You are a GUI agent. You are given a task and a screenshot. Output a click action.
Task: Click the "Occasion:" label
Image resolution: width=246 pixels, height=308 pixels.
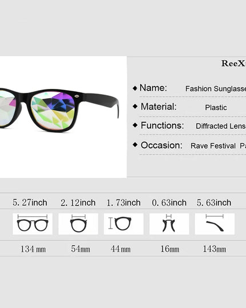[161, 145]
